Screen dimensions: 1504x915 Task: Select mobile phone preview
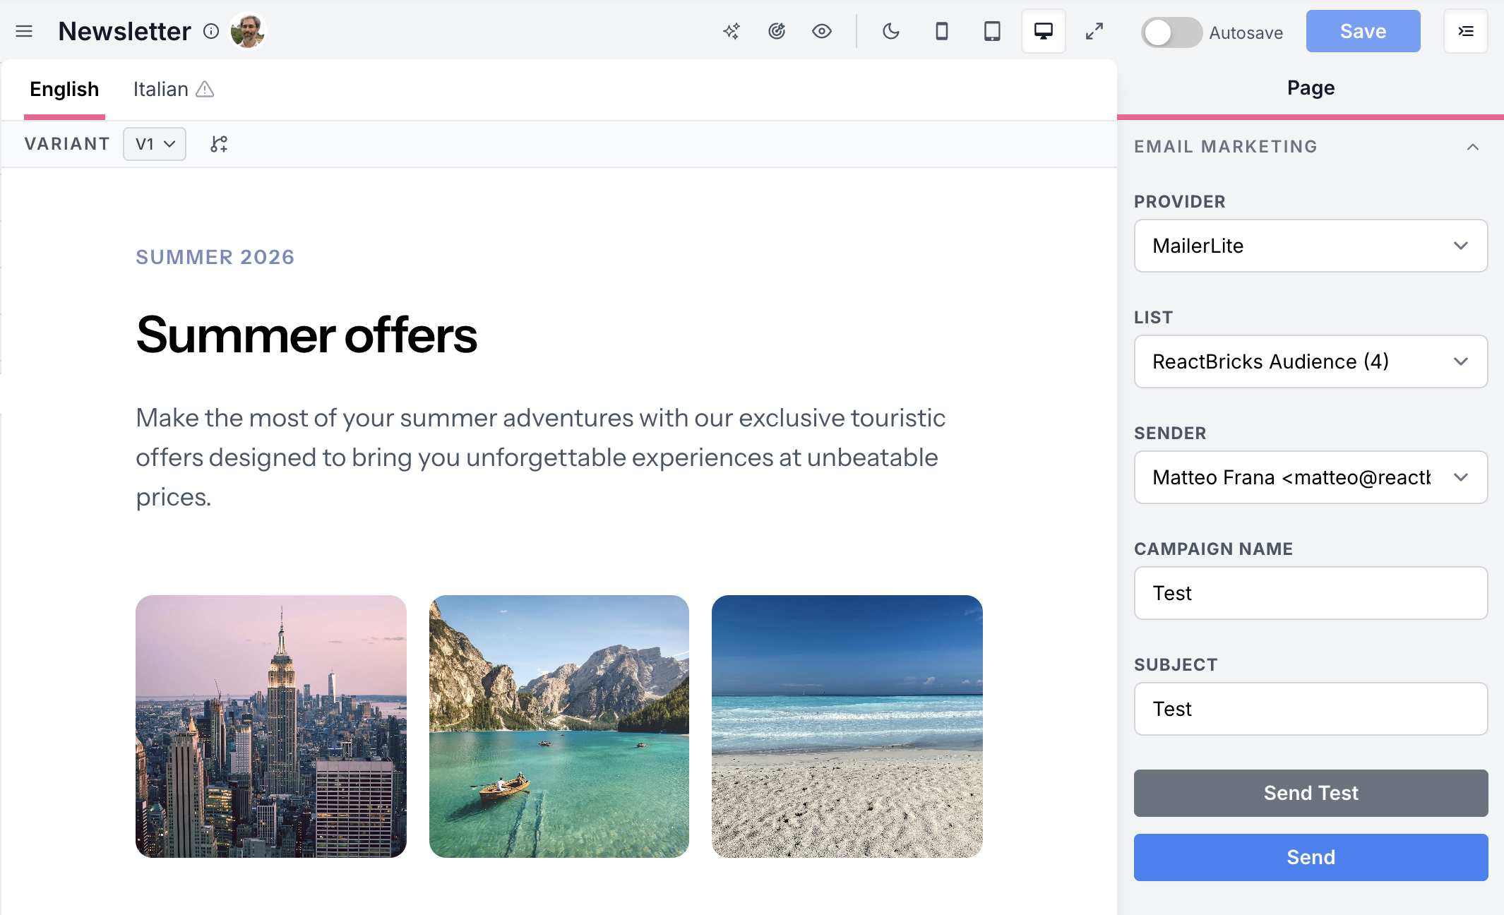[x=942, y=31]
